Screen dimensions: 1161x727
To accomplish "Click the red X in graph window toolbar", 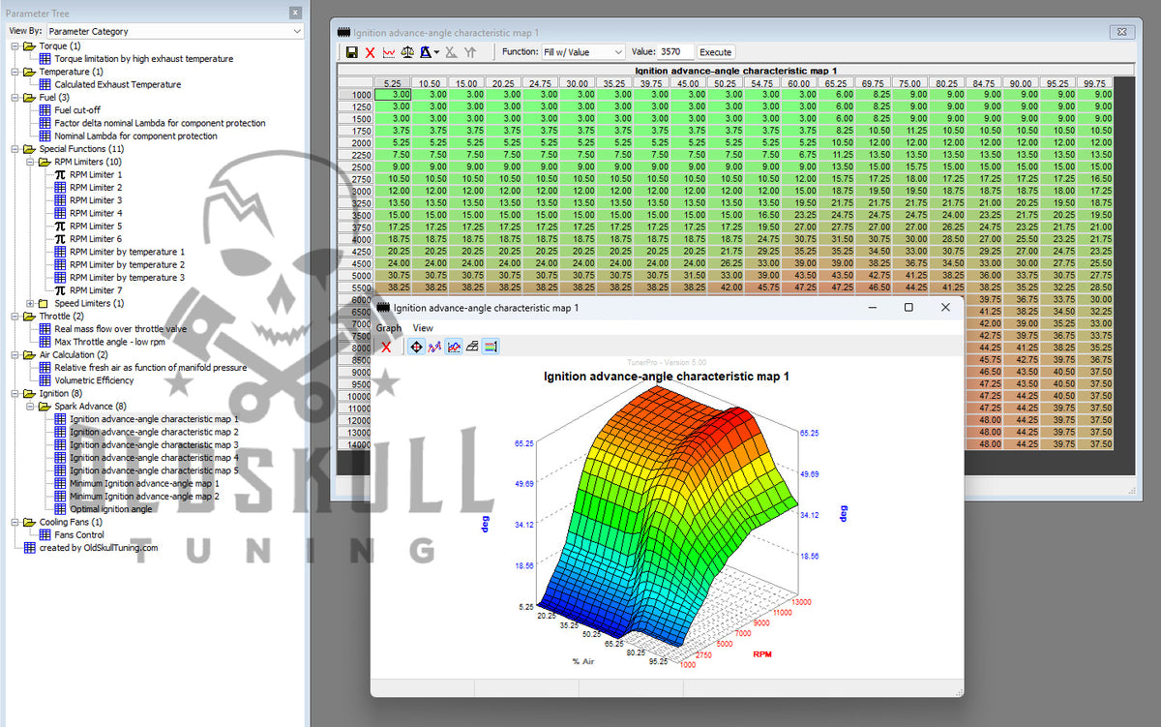I will 386,347.
